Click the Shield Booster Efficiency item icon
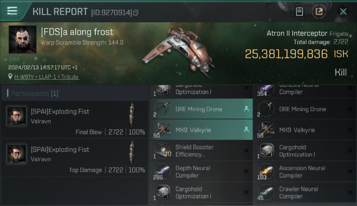The height and width of the screenshot is (206, 357). pos(163,150)
